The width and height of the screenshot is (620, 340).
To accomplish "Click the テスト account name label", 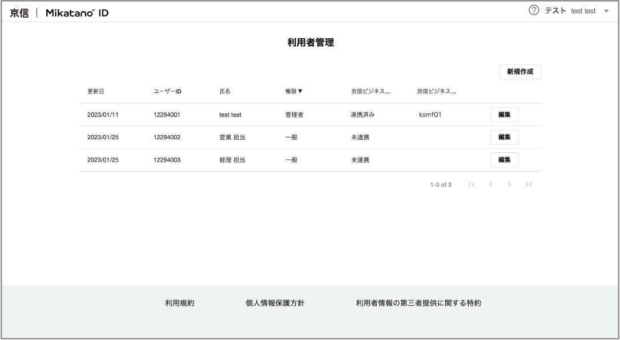I will pos(555,11).
